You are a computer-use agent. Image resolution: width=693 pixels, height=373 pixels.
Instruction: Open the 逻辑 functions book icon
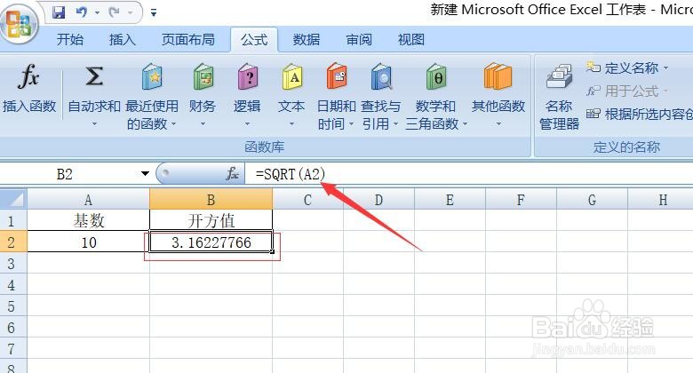coord(247,76)
